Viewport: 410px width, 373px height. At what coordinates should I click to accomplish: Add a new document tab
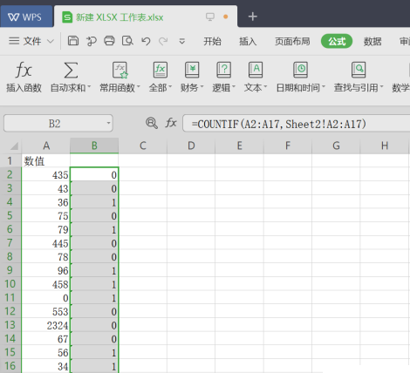(253, 17)
